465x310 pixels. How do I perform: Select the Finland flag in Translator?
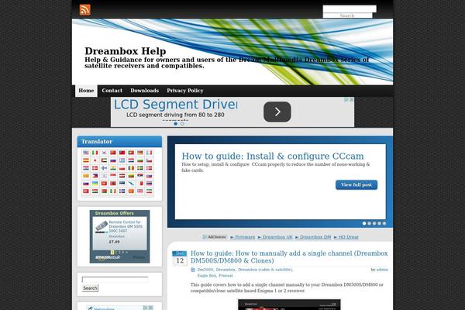[104, 168]
